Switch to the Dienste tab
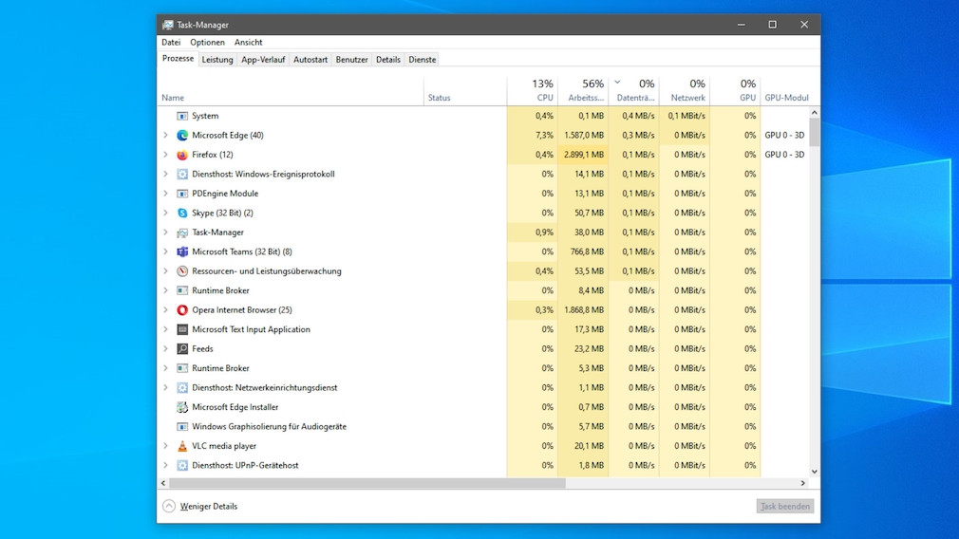Screen dimensions: 959x539 pos(422,59)
